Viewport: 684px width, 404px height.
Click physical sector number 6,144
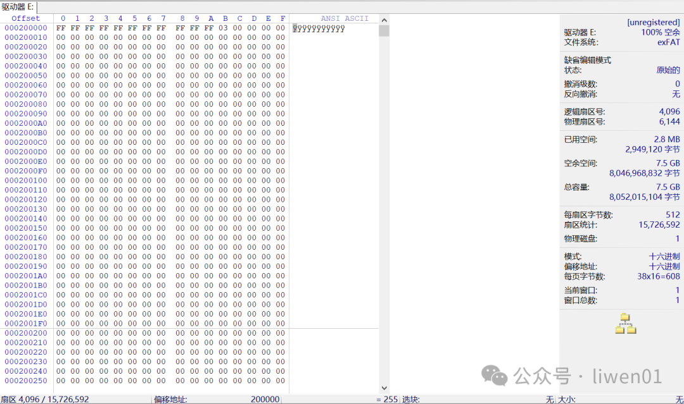669,121
